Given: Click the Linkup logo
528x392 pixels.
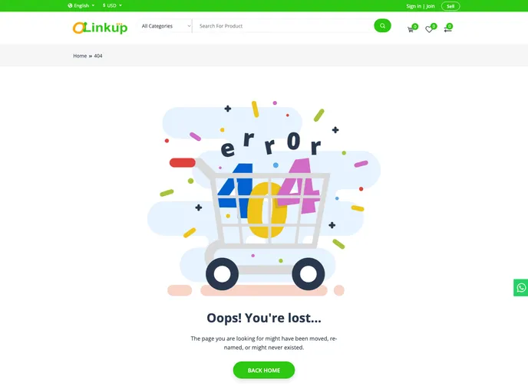Looking at the screenshot, I should coord(100,28).
